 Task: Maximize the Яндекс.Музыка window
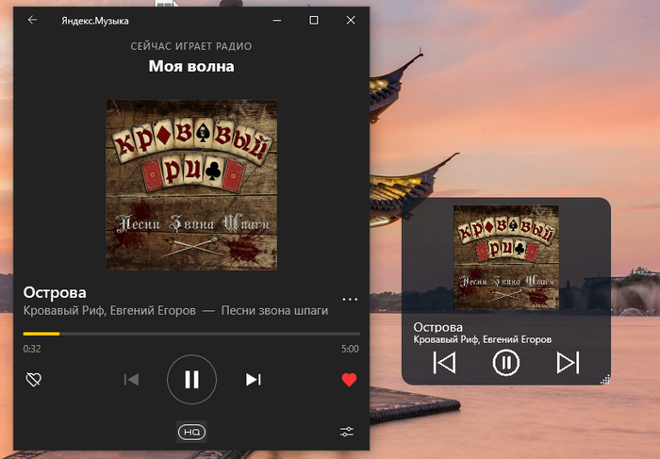tap(314, 20)
